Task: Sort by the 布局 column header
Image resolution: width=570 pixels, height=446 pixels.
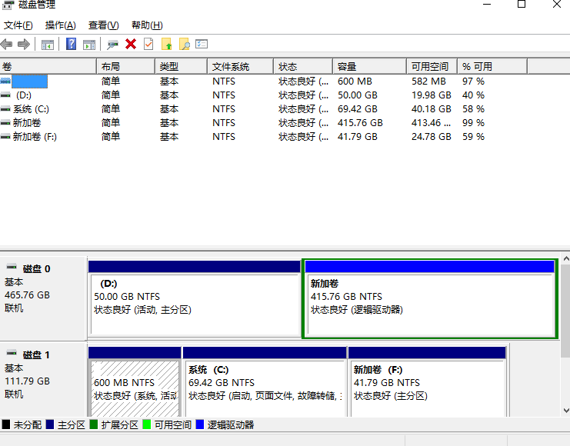Action: [x=126, y=67]
